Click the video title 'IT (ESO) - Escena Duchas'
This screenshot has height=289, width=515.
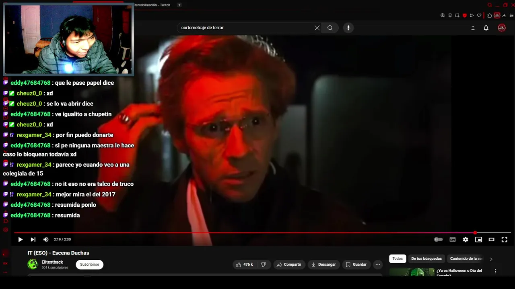coord(58,253)
